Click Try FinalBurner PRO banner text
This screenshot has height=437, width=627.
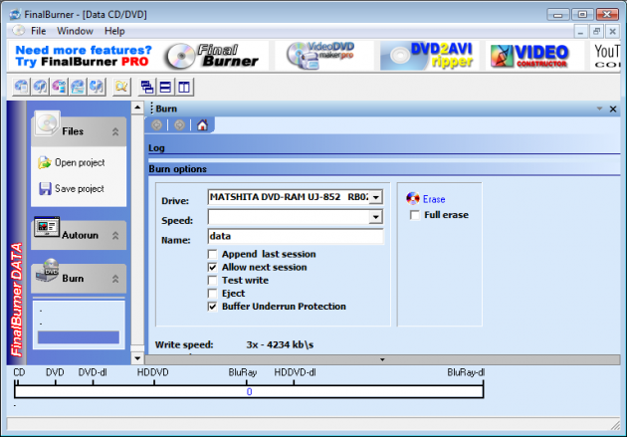click(x=82, y=62)
